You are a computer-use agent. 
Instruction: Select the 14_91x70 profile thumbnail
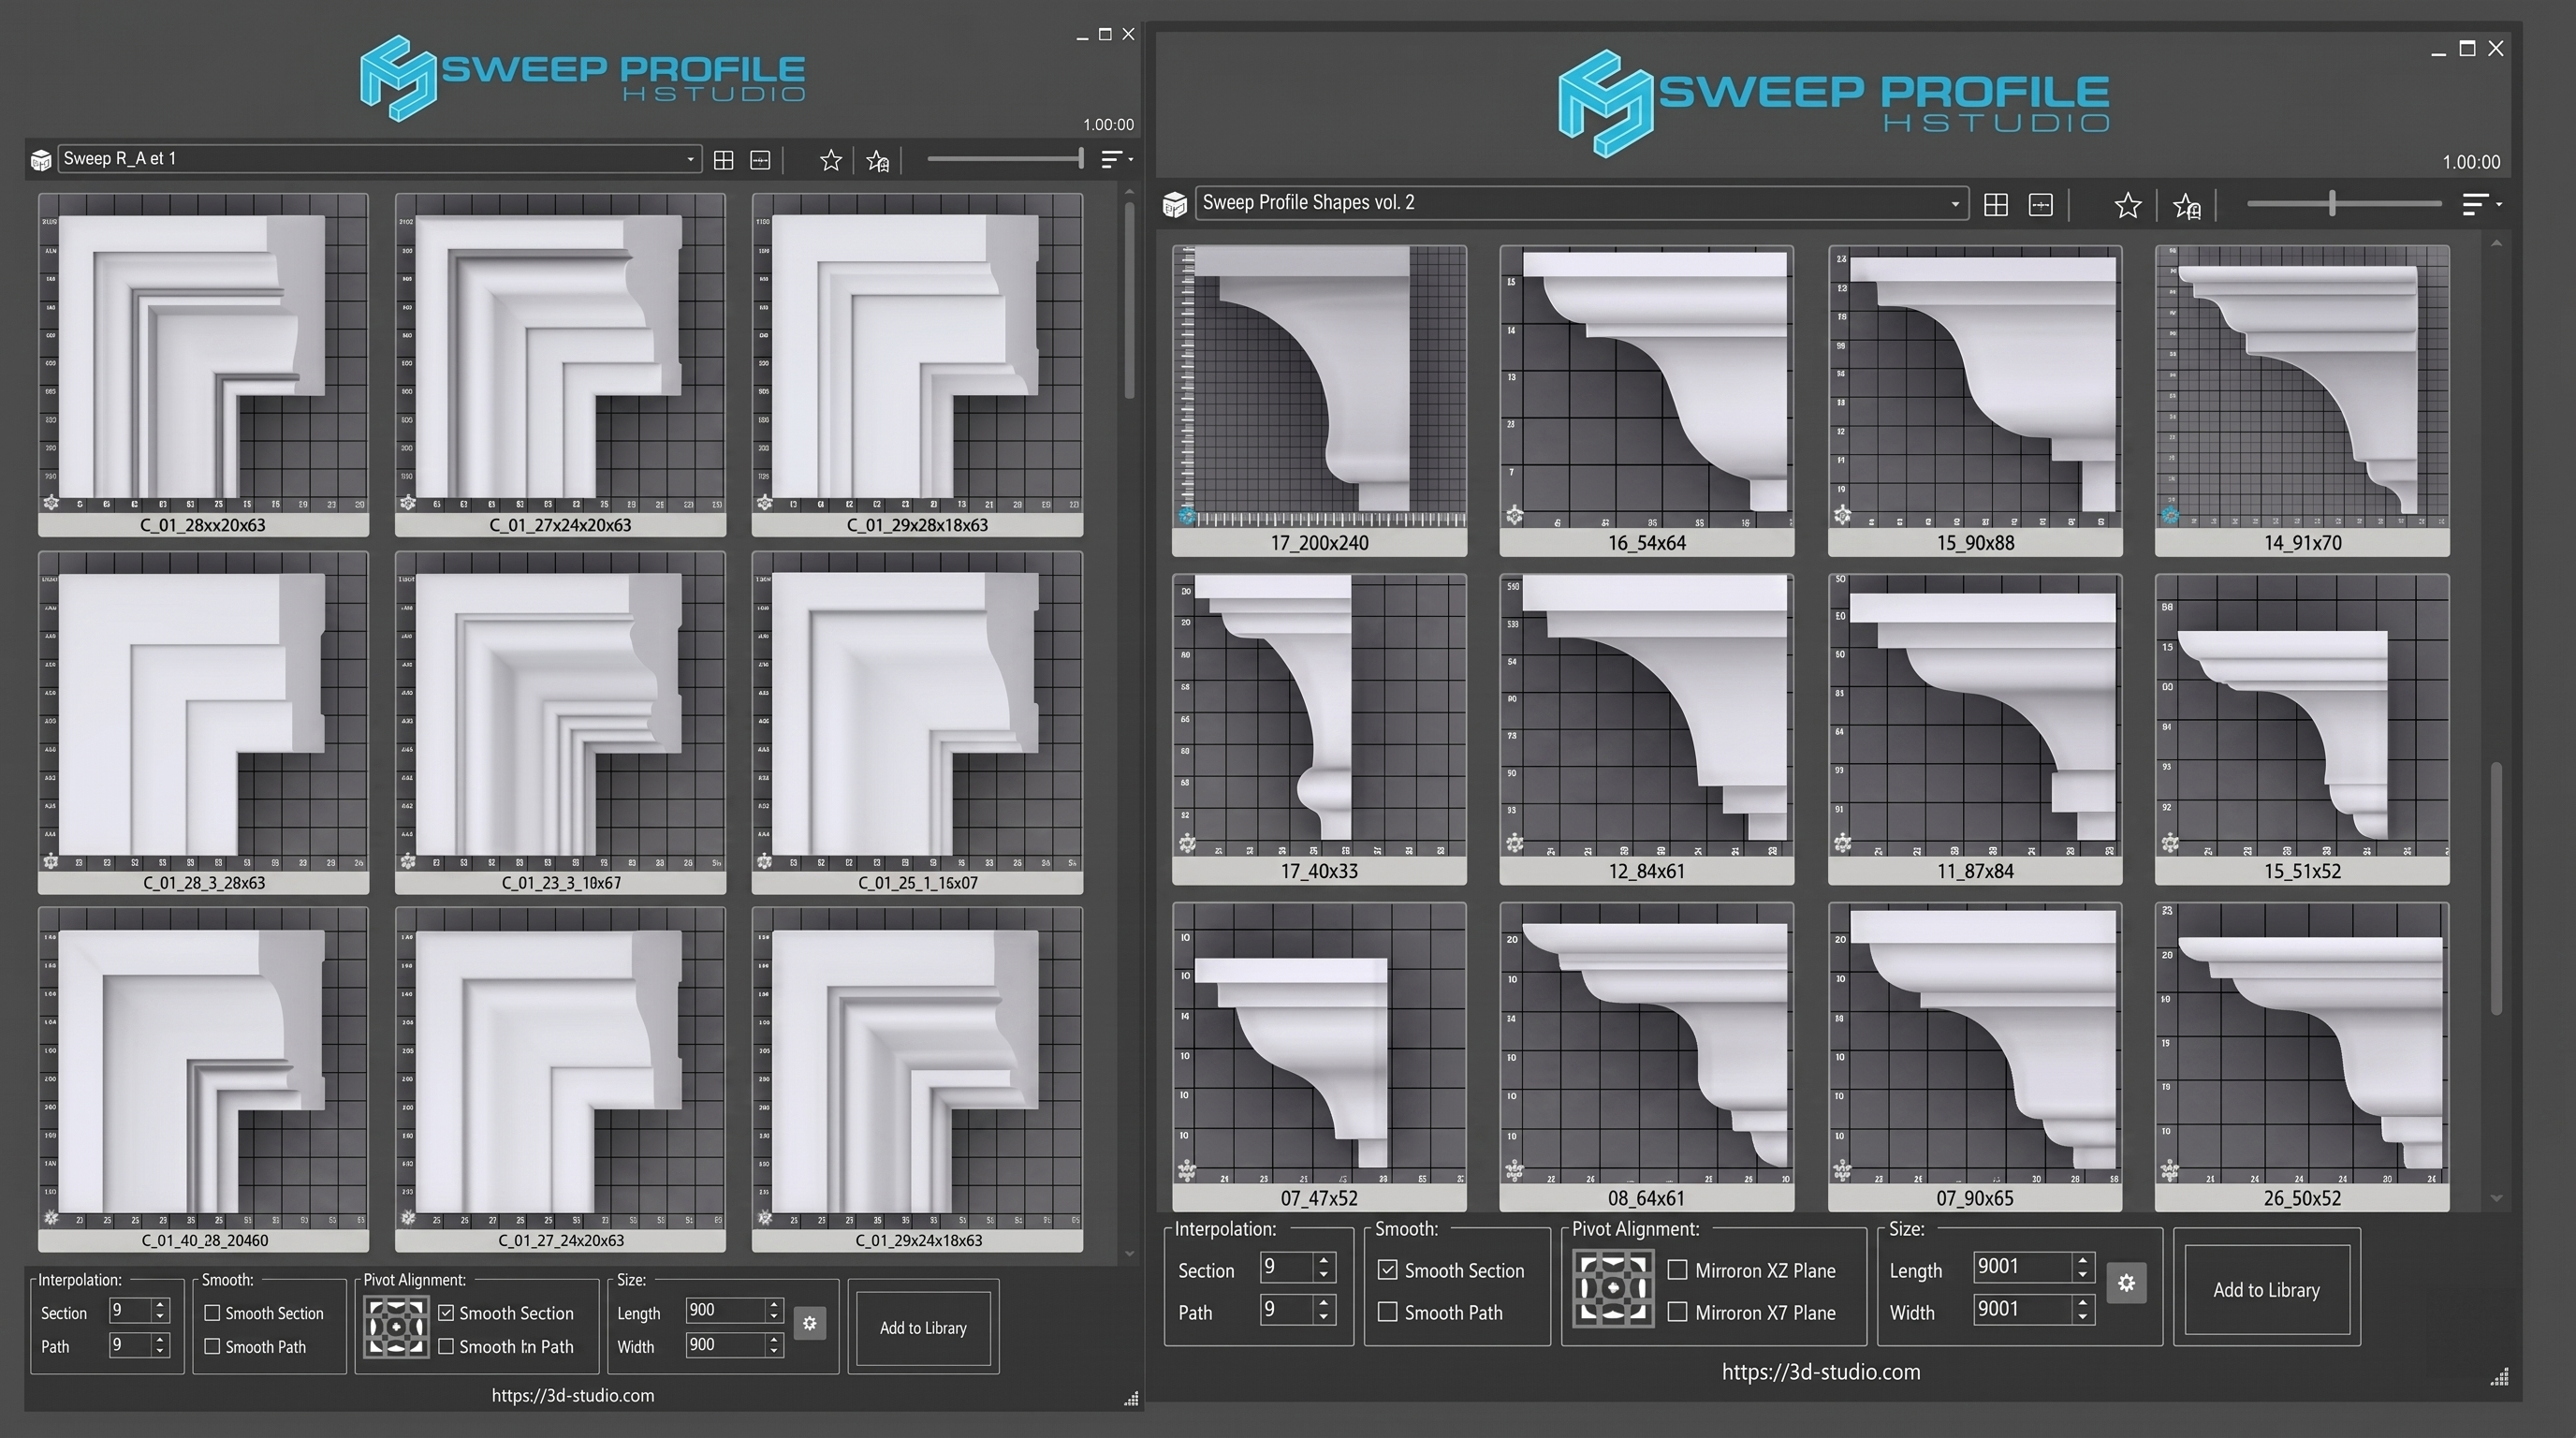[2302, 401]
